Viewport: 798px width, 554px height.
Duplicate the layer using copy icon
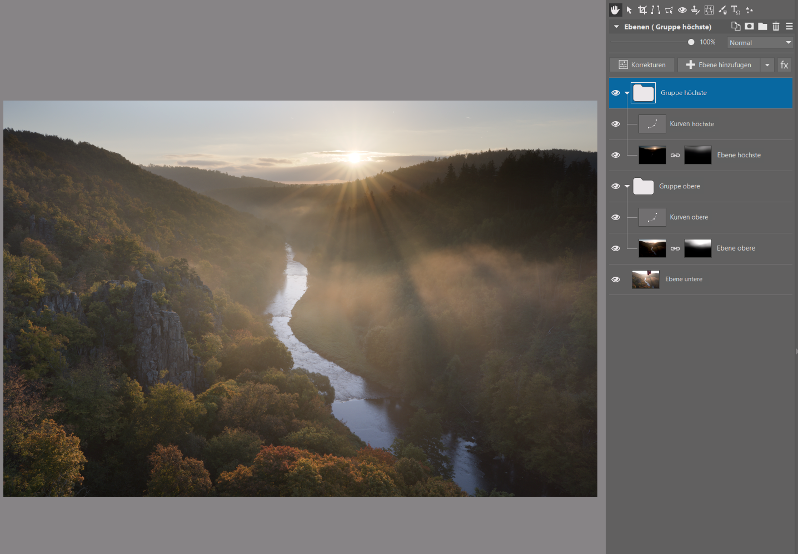(736, 26)
